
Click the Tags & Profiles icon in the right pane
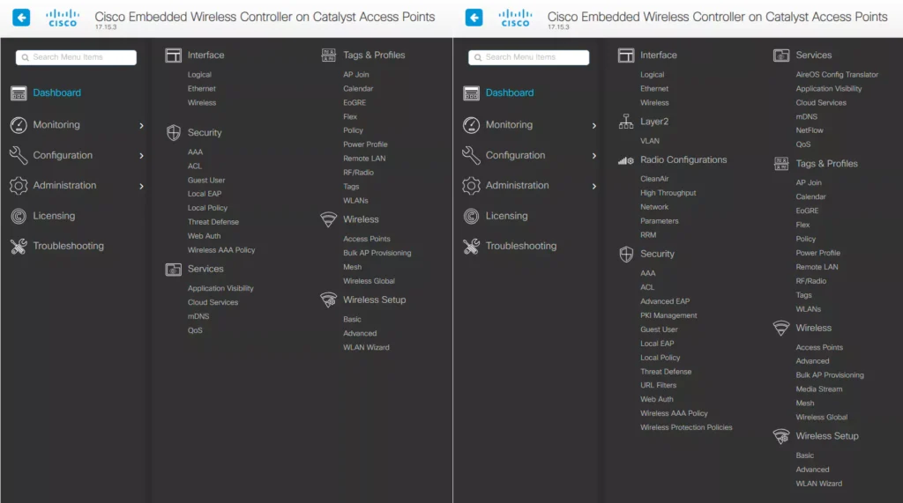[781, 164]
